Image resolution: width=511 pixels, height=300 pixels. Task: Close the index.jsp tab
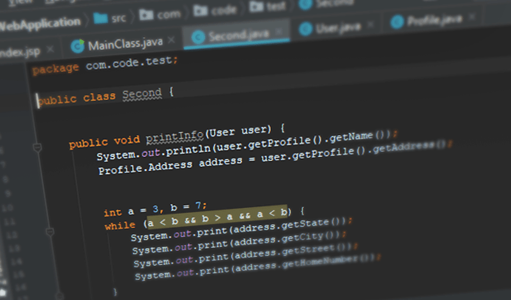click(50, 49)
